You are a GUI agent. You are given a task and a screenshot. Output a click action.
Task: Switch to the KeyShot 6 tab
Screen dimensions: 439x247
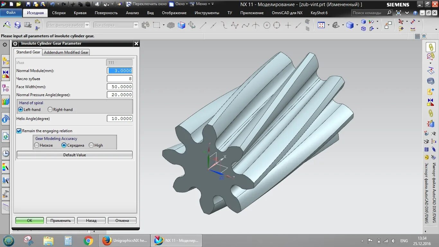point(319,13)
